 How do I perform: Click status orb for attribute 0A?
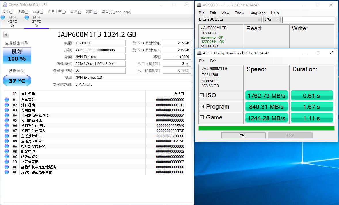click(7, 146)
